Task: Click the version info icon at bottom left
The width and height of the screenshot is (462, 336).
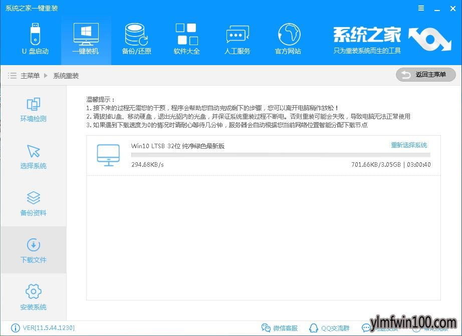Action: pyautogui.click(x=15, y=328)
